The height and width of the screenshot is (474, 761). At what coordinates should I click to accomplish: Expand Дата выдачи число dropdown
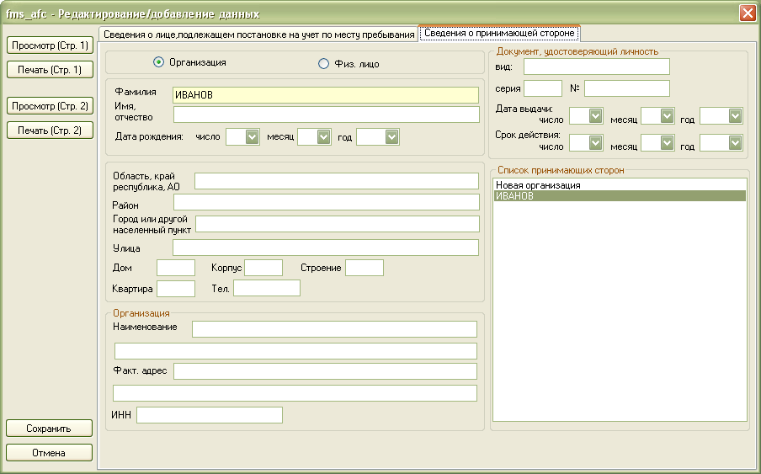coord(595,116)
